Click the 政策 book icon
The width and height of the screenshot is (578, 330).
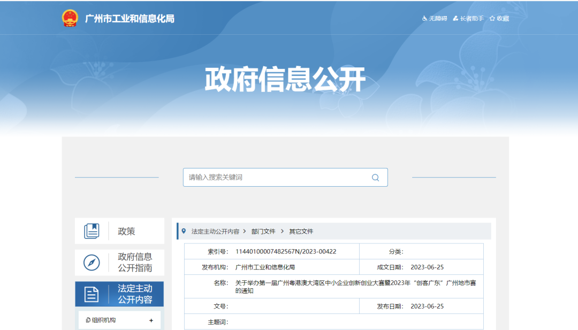click(92, 231)
